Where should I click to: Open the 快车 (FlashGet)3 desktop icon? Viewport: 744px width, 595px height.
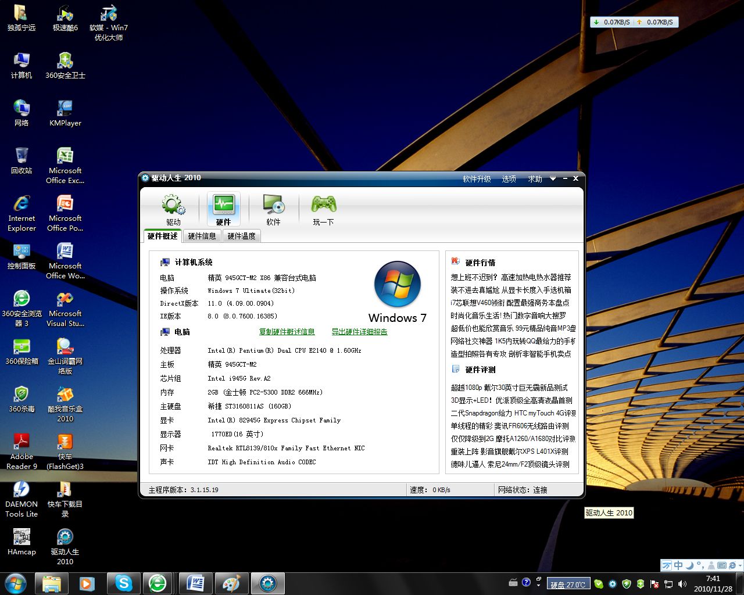tap(65, 451)
